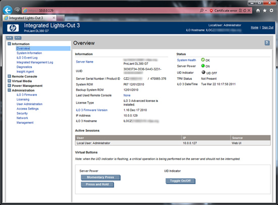Click the green System Health OK icon
The width and height of the screenshot is (278, 205).
point(203,60)
